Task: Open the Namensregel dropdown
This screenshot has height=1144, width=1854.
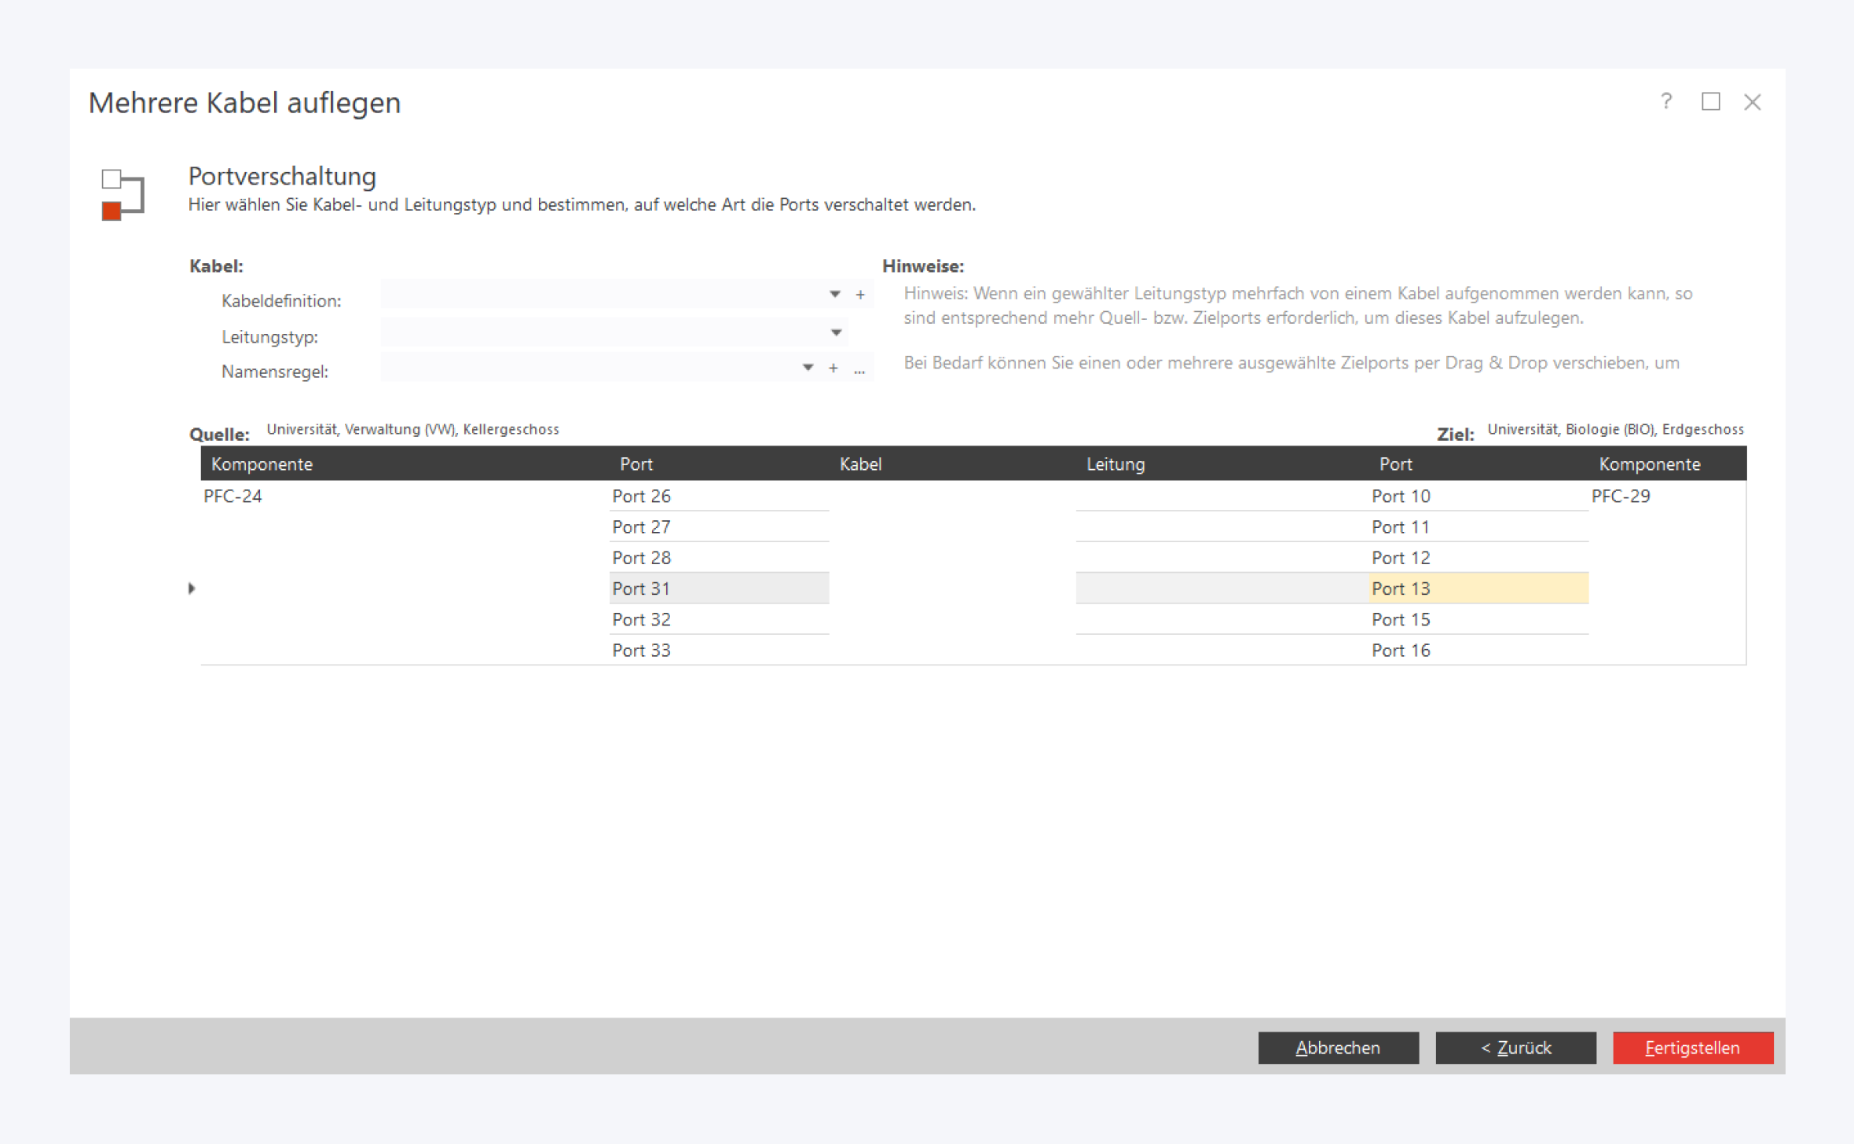Action: (807, 368)
